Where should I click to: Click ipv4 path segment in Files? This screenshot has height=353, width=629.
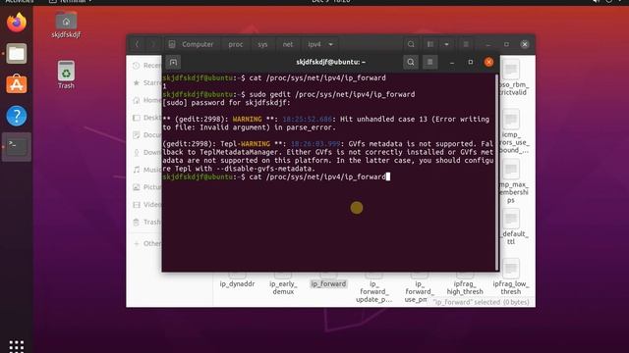point(314,44)
